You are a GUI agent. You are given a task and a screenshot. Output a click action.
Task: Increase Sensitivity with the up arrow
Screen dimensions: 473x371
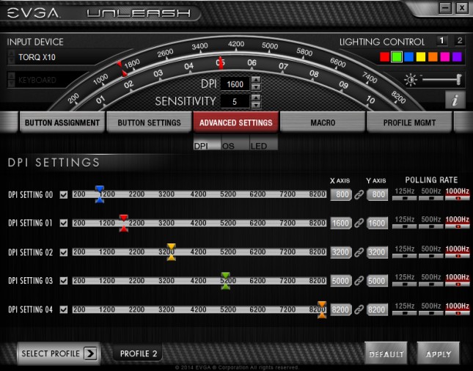click(x=256, y=98)
